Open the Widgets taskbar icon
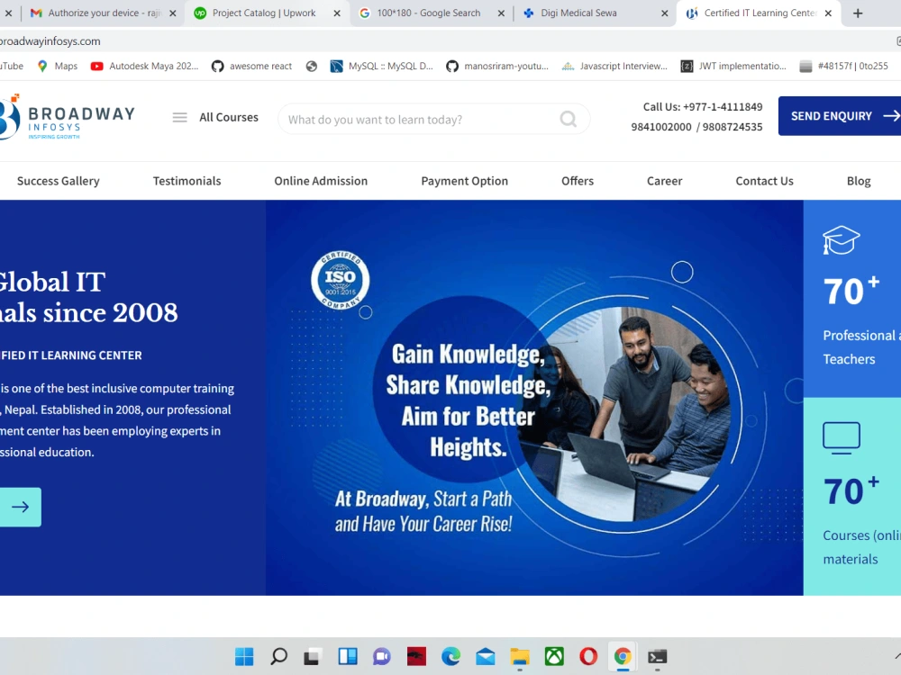This screenshot has width=901, height=675. (x=348, y=656)
